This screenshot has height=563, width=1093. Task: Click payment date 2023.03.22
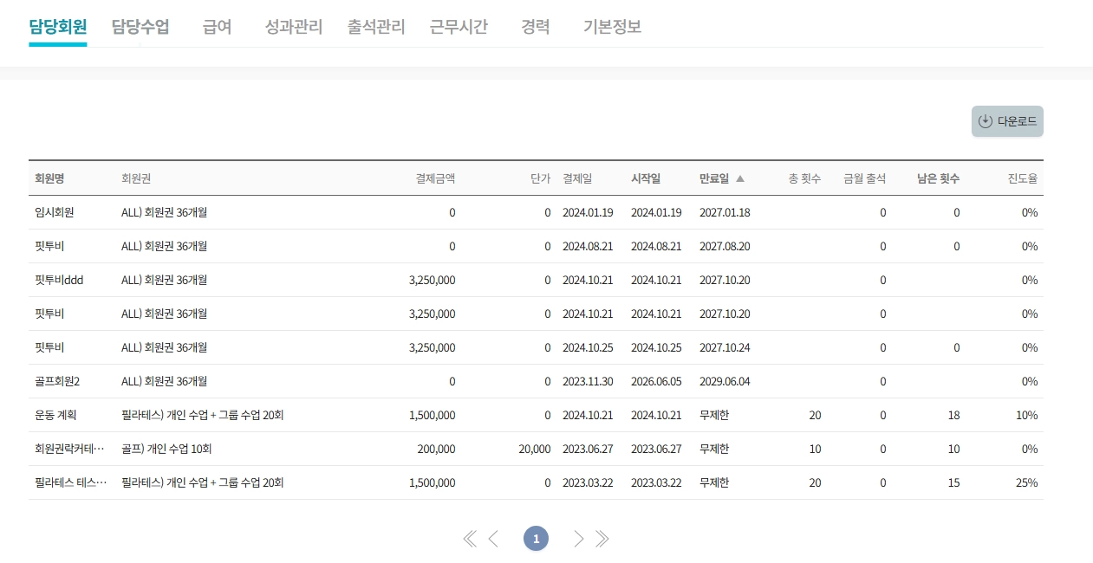[x=588, y=482]
